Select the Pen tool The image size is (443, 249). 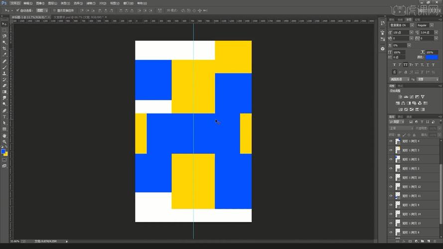(x=4, y=111)
